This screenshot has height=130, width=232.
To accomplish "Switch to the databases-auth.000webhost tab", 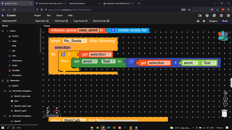I will 119,3.
